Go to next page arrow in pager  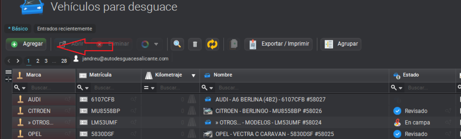pyautogui.click(x=18, y=61)
